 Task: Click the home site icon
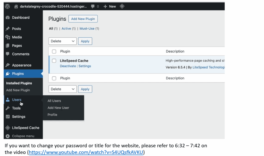16,6
